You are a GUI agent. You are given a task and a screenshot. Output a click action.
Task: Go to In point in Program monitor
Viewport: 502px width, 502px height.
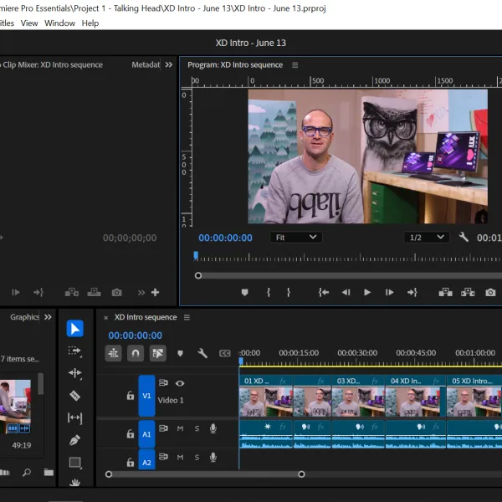(x=324, y=292)
